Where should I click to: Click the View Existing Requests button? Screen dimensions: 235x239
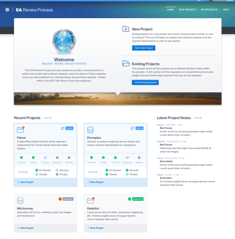145,82
